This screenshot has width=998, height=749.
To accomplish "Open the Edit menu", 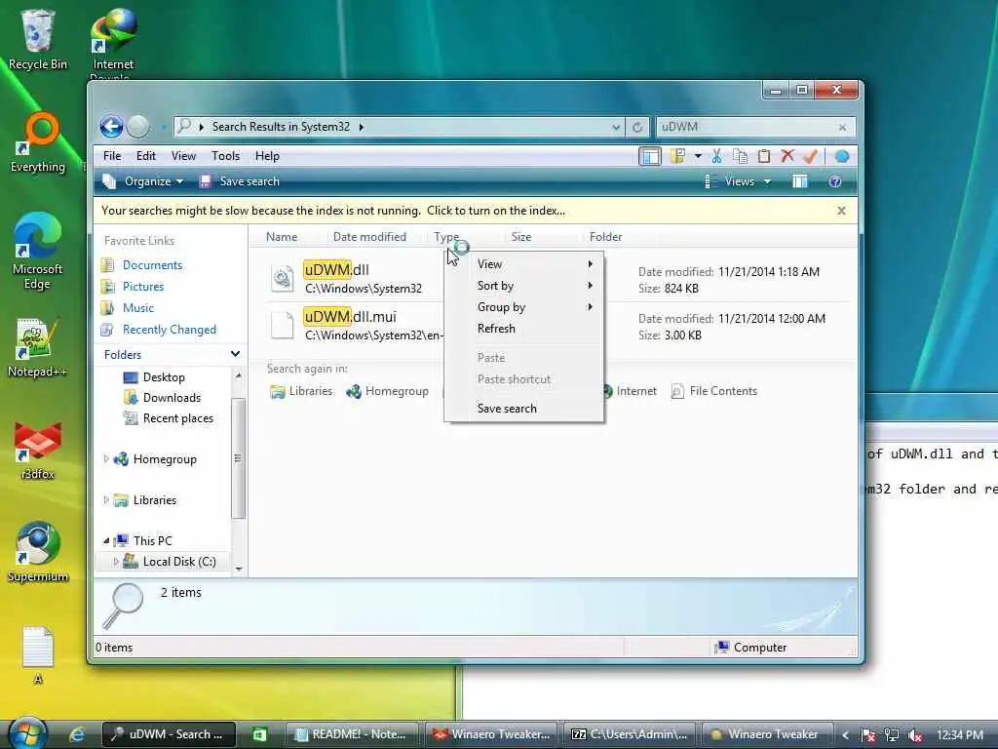I will click(146, 156).
